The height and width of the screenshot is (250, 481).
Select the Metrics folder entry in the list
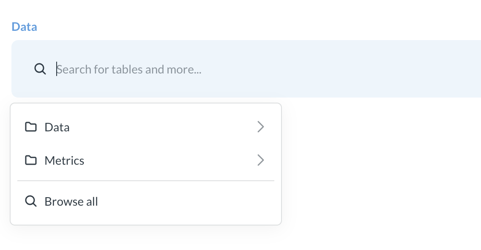[x=64, y=160]
